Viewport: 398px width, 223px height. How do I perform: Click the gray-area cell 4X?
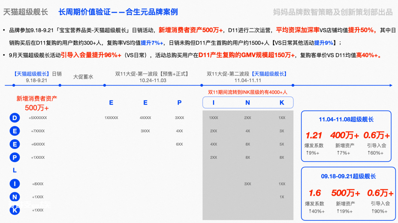(x=248, y=131)
